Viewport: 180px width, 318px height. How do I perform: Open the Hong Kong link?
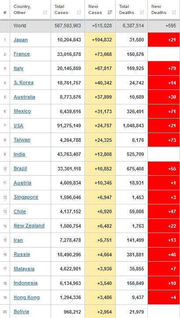pyautogui.click(x=26, y=297)
